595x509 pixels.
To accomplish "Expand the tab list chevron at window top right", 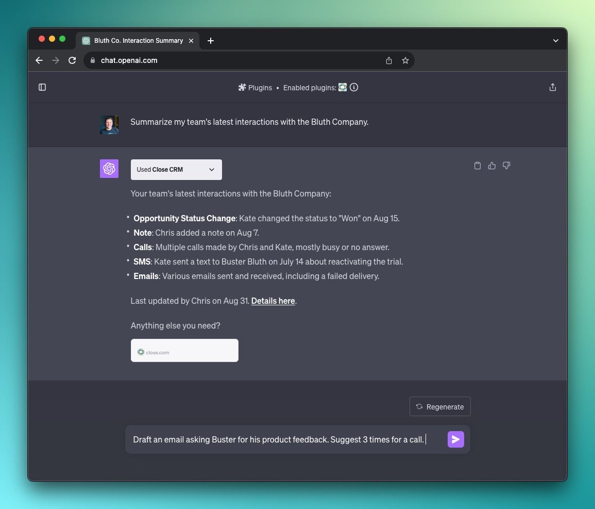I will point(555,41).
